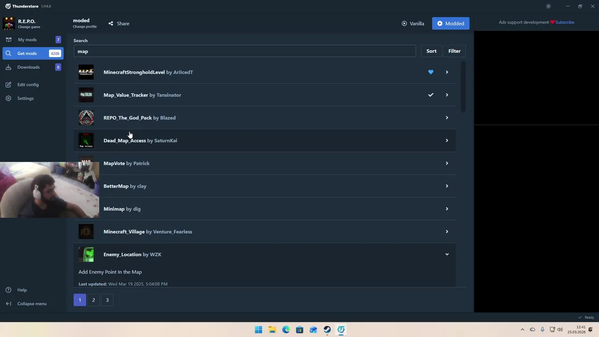
Task: Click Change profile under moded
Action: pos(85,27)
